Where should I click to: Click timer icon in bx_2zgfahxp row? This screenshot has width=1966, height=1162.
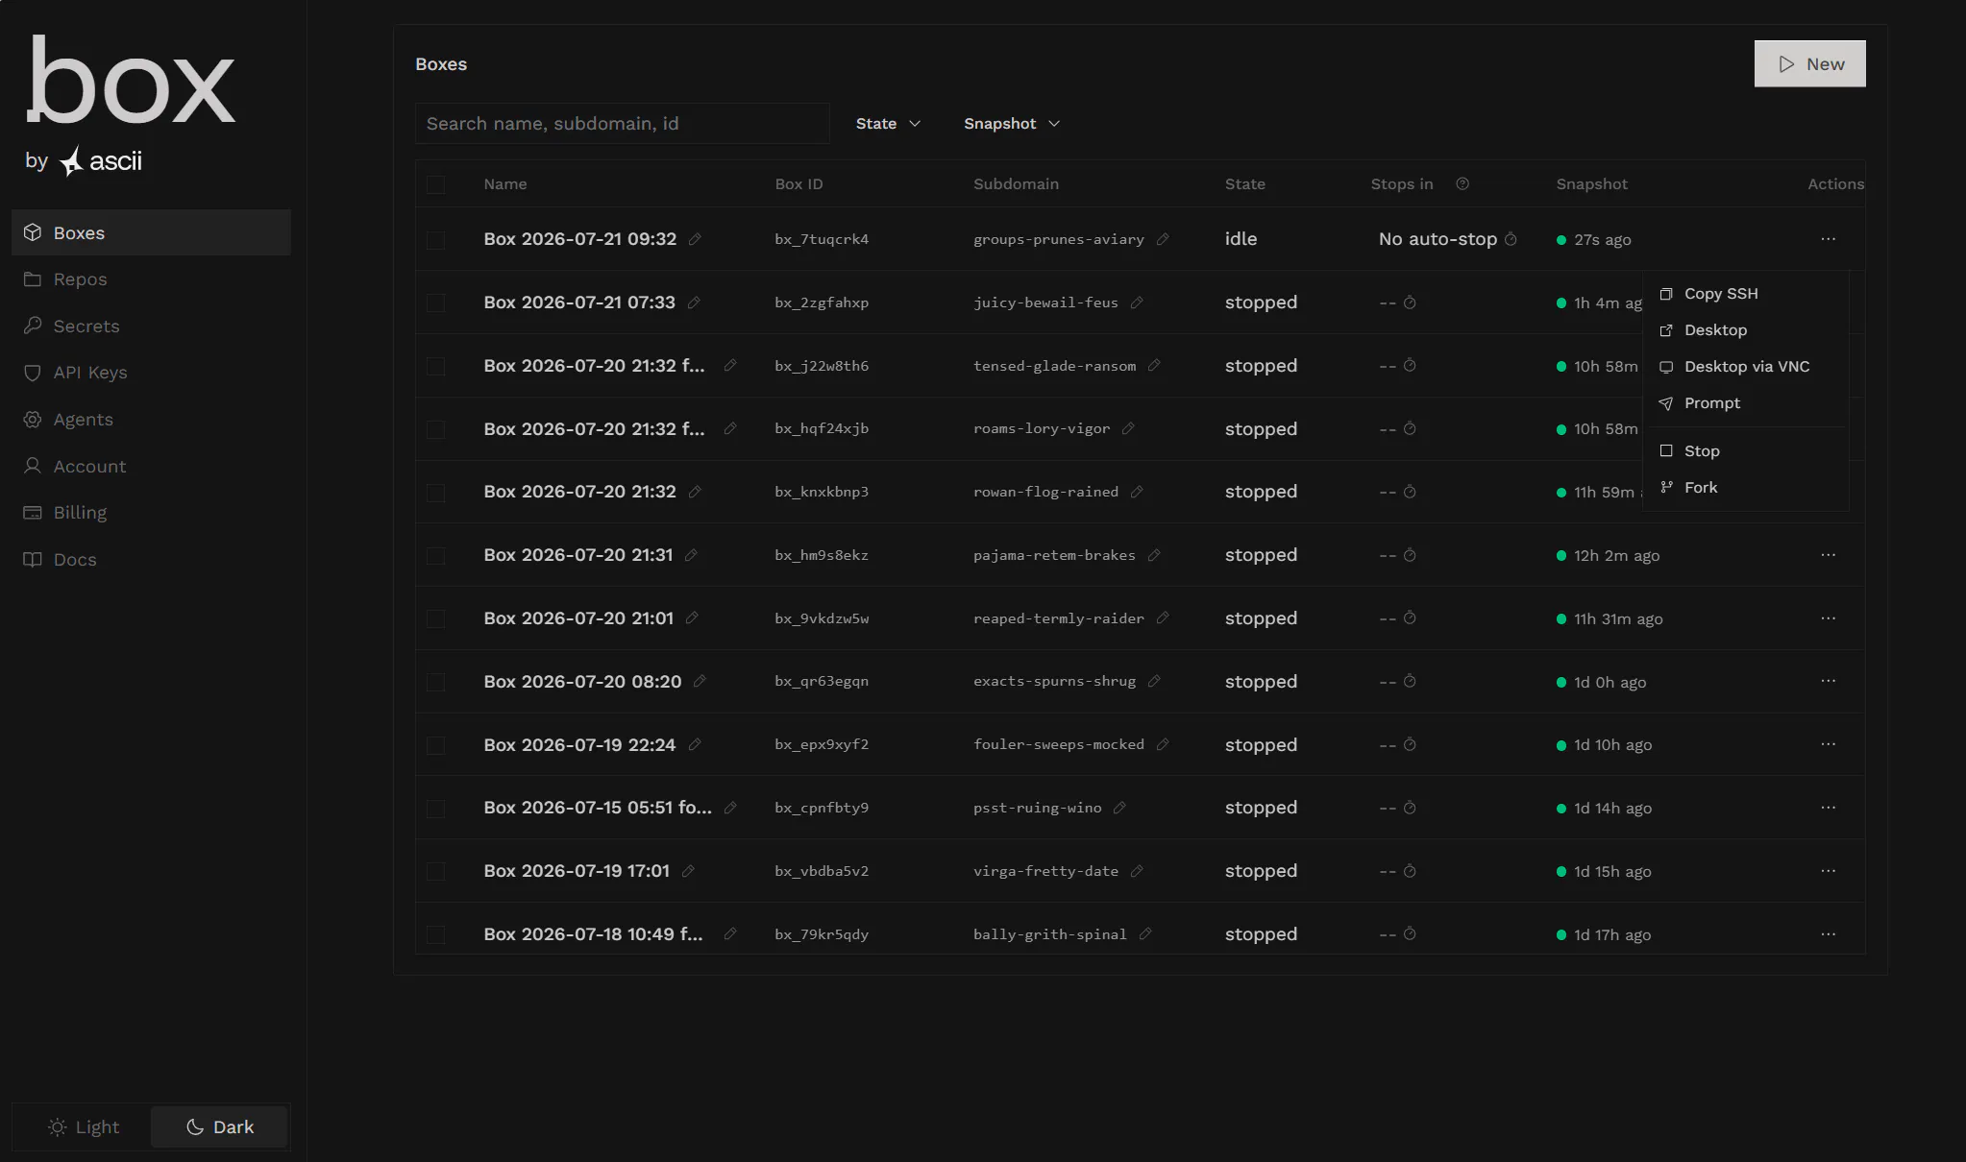(x=1410, y=303)
